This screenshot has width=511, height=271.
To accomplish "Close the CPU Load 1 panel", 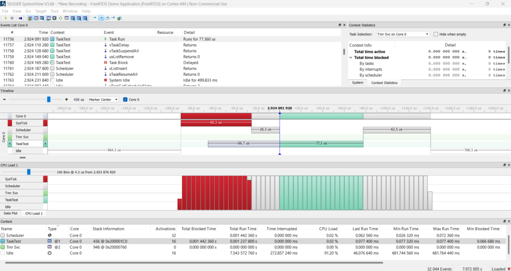I will click(x=509, y=165).
